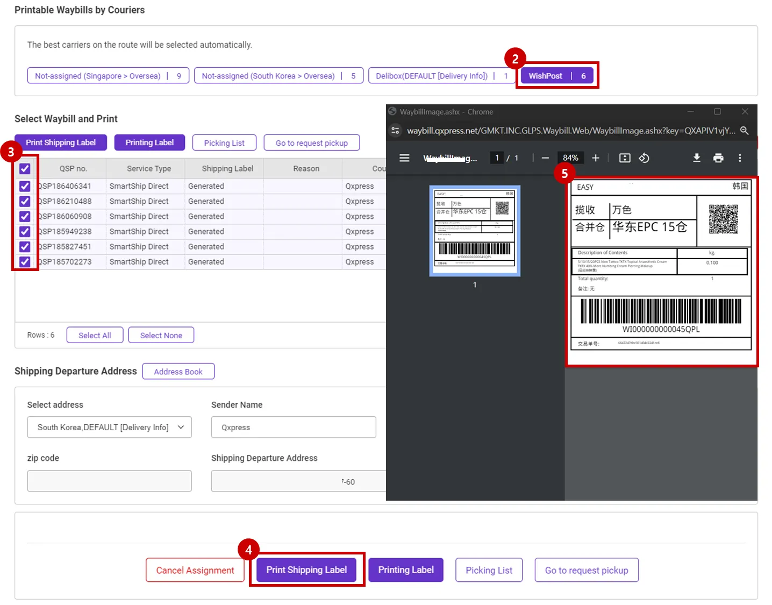The width and height of the screenshot is (772, 605).
Task: Click the fit to page icon
Action: coord(625,158)
